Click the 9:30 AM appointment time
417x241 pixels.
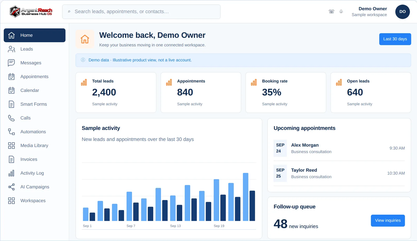[x=397, y=148]
